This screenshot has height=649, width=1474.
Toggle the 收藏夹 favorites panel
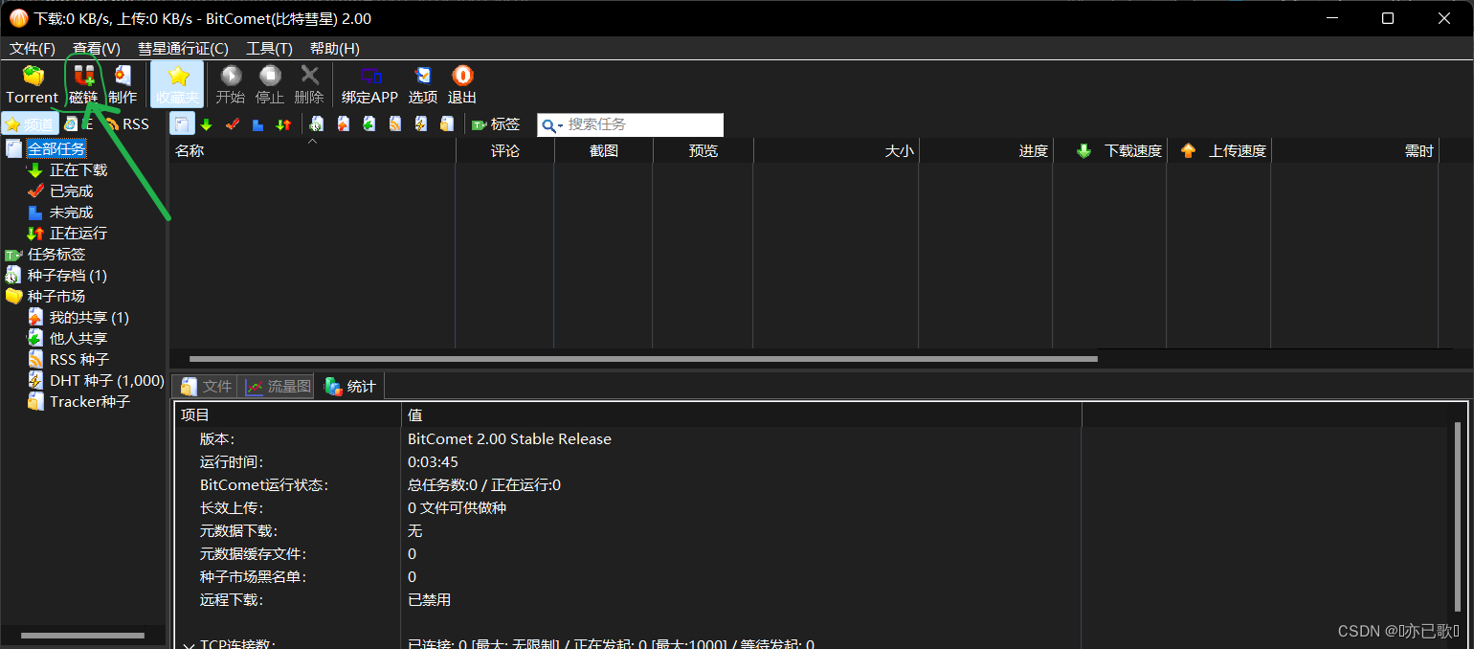(x=177, y=84)
